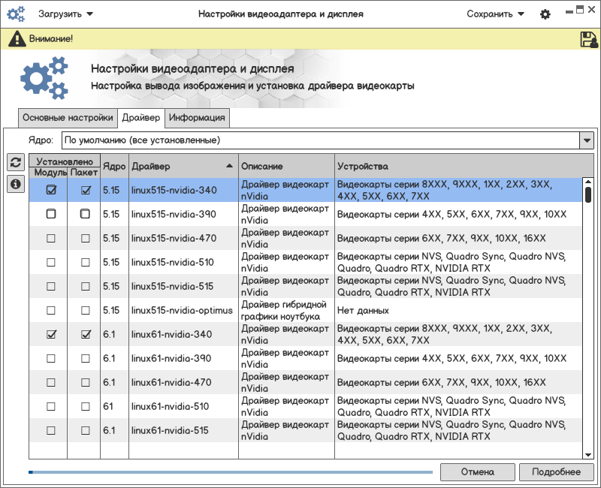
Task: Click the large gears logo in the header
Action: pos(44,78)
